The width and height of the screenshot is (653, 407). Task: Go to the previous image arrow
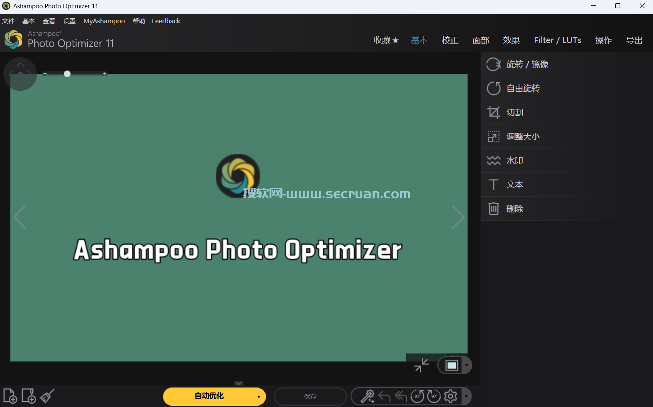coord(19,217)
